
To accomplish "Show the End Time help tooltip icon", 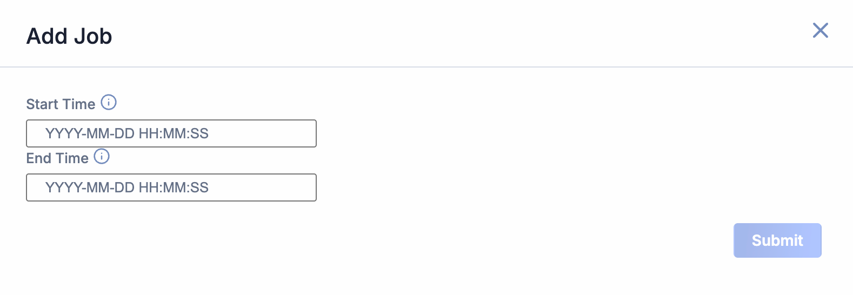I will coord(102,156).
